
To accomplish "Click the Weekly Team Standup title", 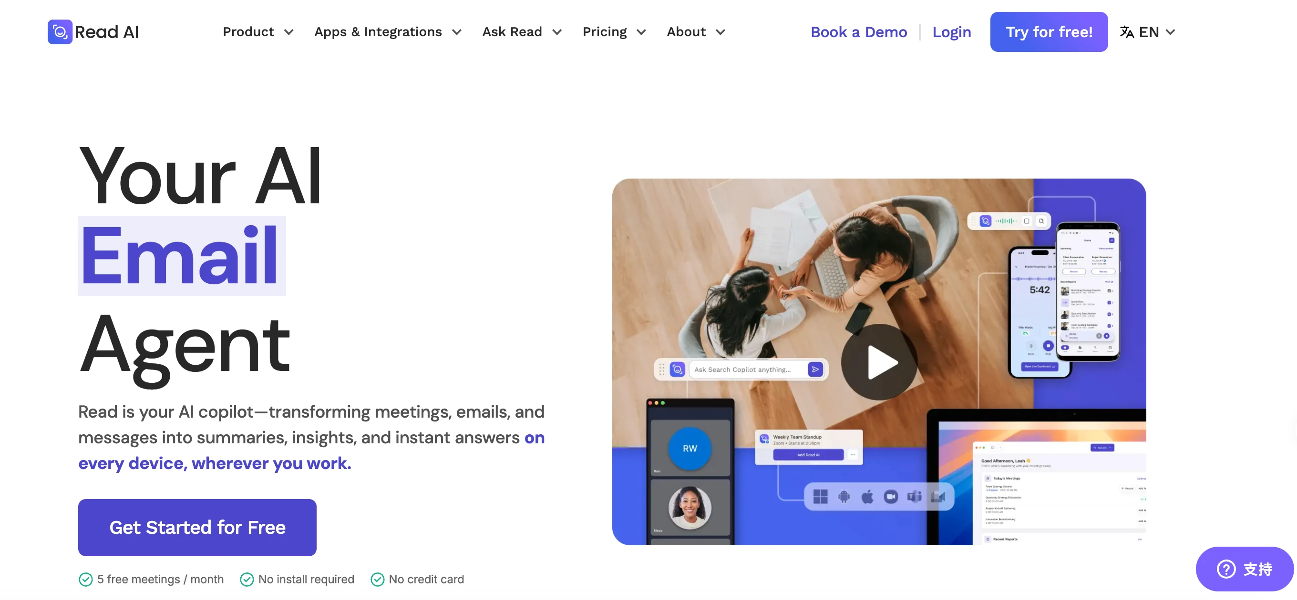I will [797, 437].
